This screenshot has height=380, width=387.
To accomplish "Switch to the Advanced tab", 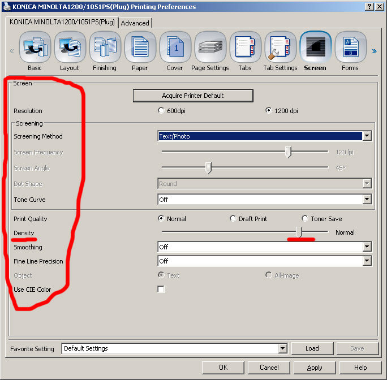I will pyautogui.click(x=135, y=23).
